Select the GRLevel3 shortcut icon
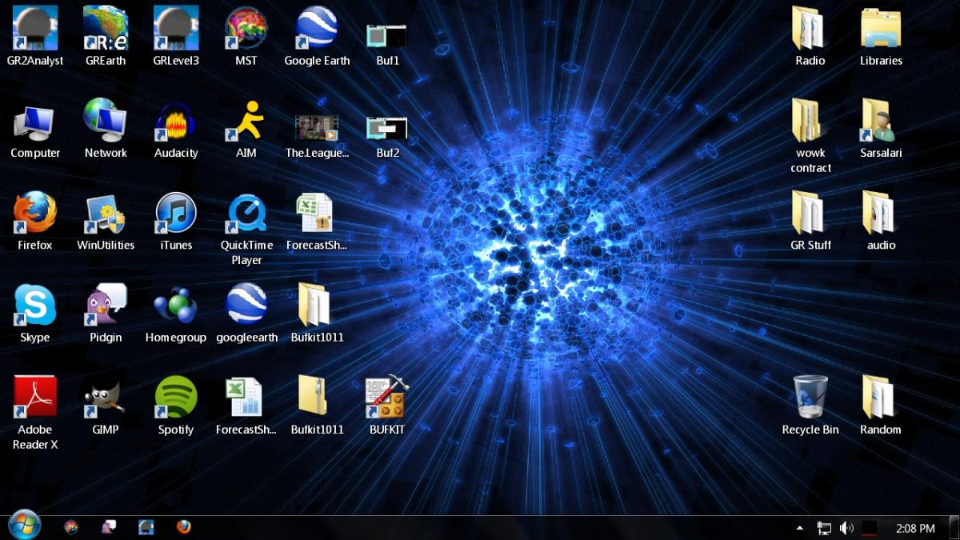This screenshot has width=960, height=540. (x=176, y=37)
